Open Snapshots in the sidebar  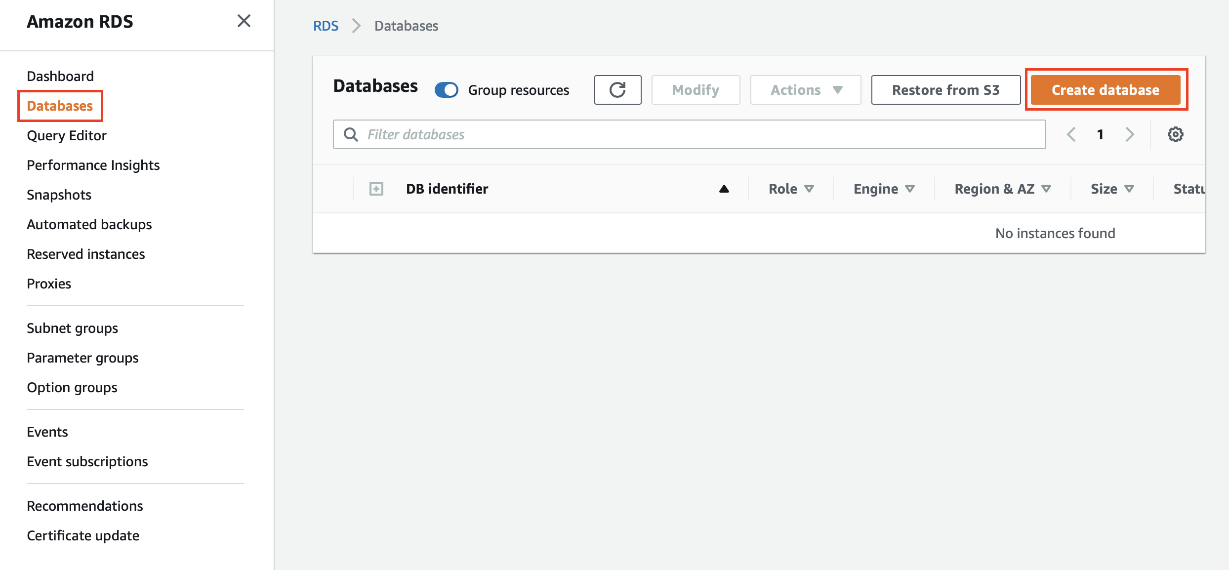59,195
